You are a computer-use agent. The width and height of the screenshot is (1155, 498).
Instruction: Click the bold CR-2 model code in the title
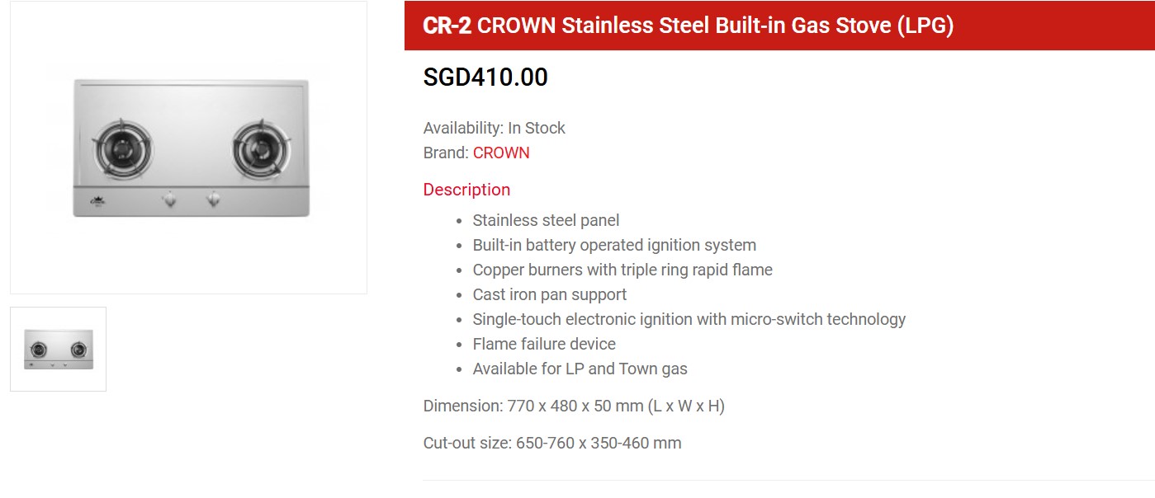click(447, 26)
